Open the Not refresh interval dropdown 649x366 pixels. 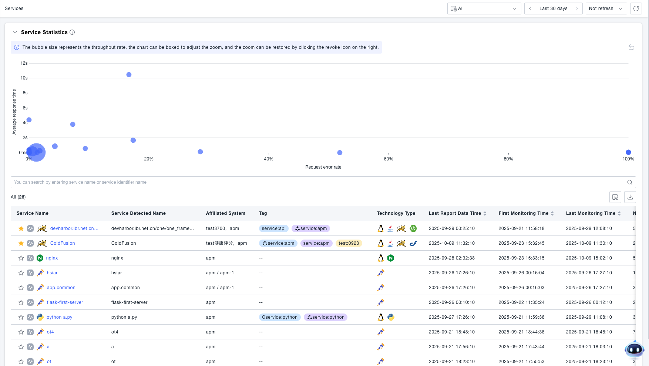pyautogui.click(x=606, y=9)
